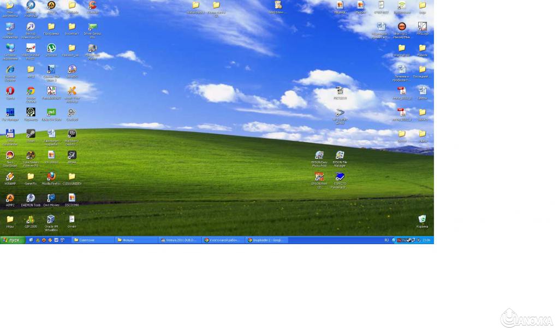Launch the DAEMON Tools shortcut
Screen dimensions: 559x332
point(31,200)
